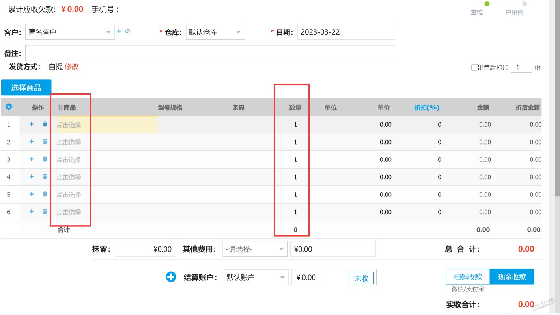Click the 单价 column header

tap(384, 107)
